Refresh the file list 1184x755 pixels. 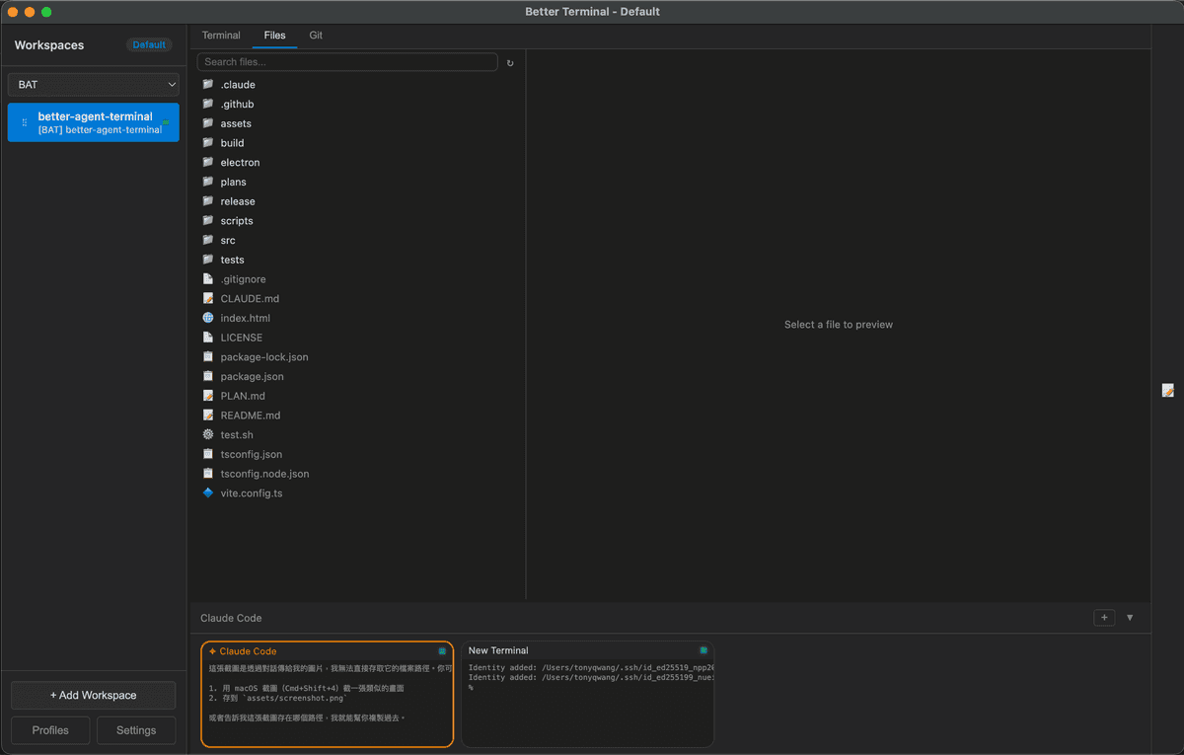[x=510, y=62]
